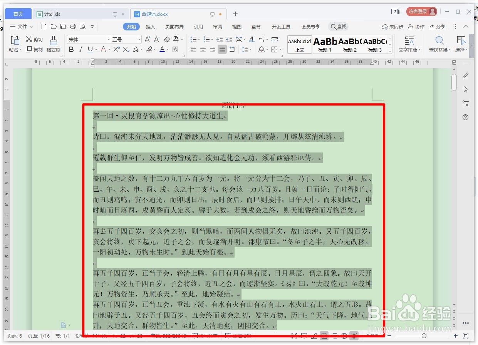
Task: Toggle eye-protection mode in status bar
Action: 354,336
